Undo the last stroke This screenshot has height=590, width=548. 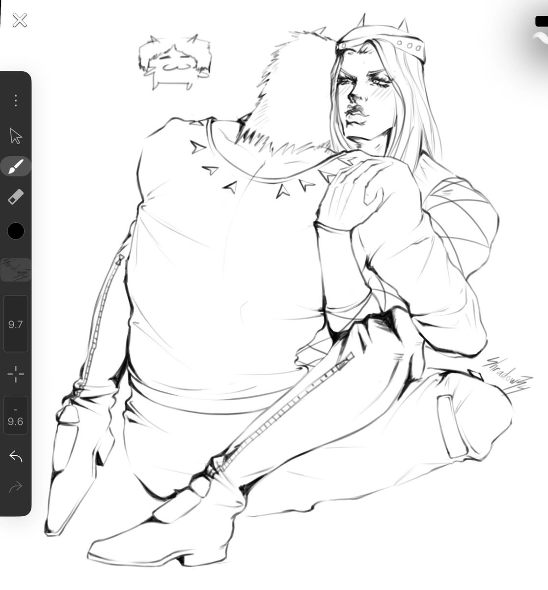(x=16, y=457)
